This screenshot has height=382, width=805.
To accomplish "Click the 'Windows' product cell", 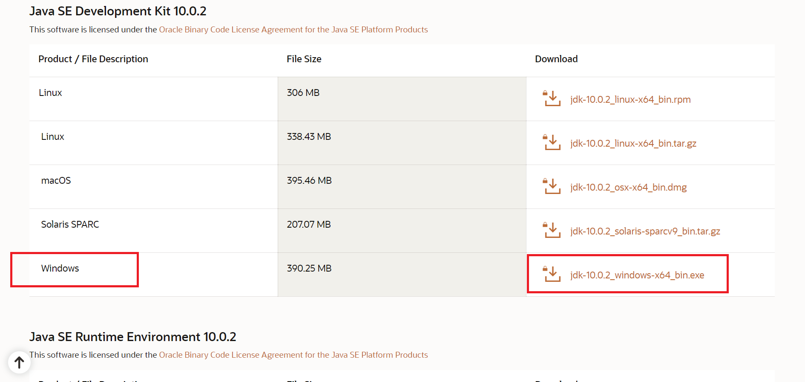I will 153,275.
